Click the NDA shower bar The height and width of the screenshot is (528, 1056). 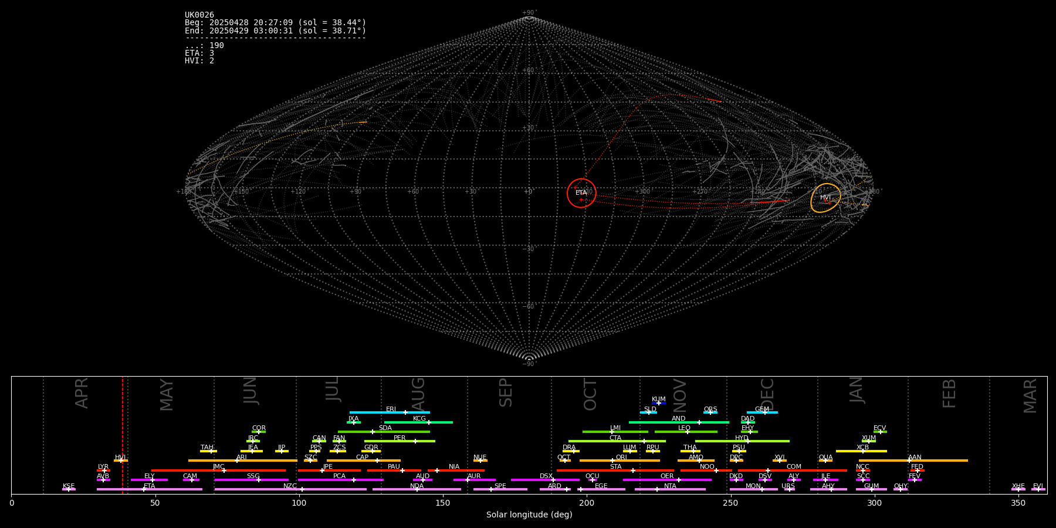417,489
